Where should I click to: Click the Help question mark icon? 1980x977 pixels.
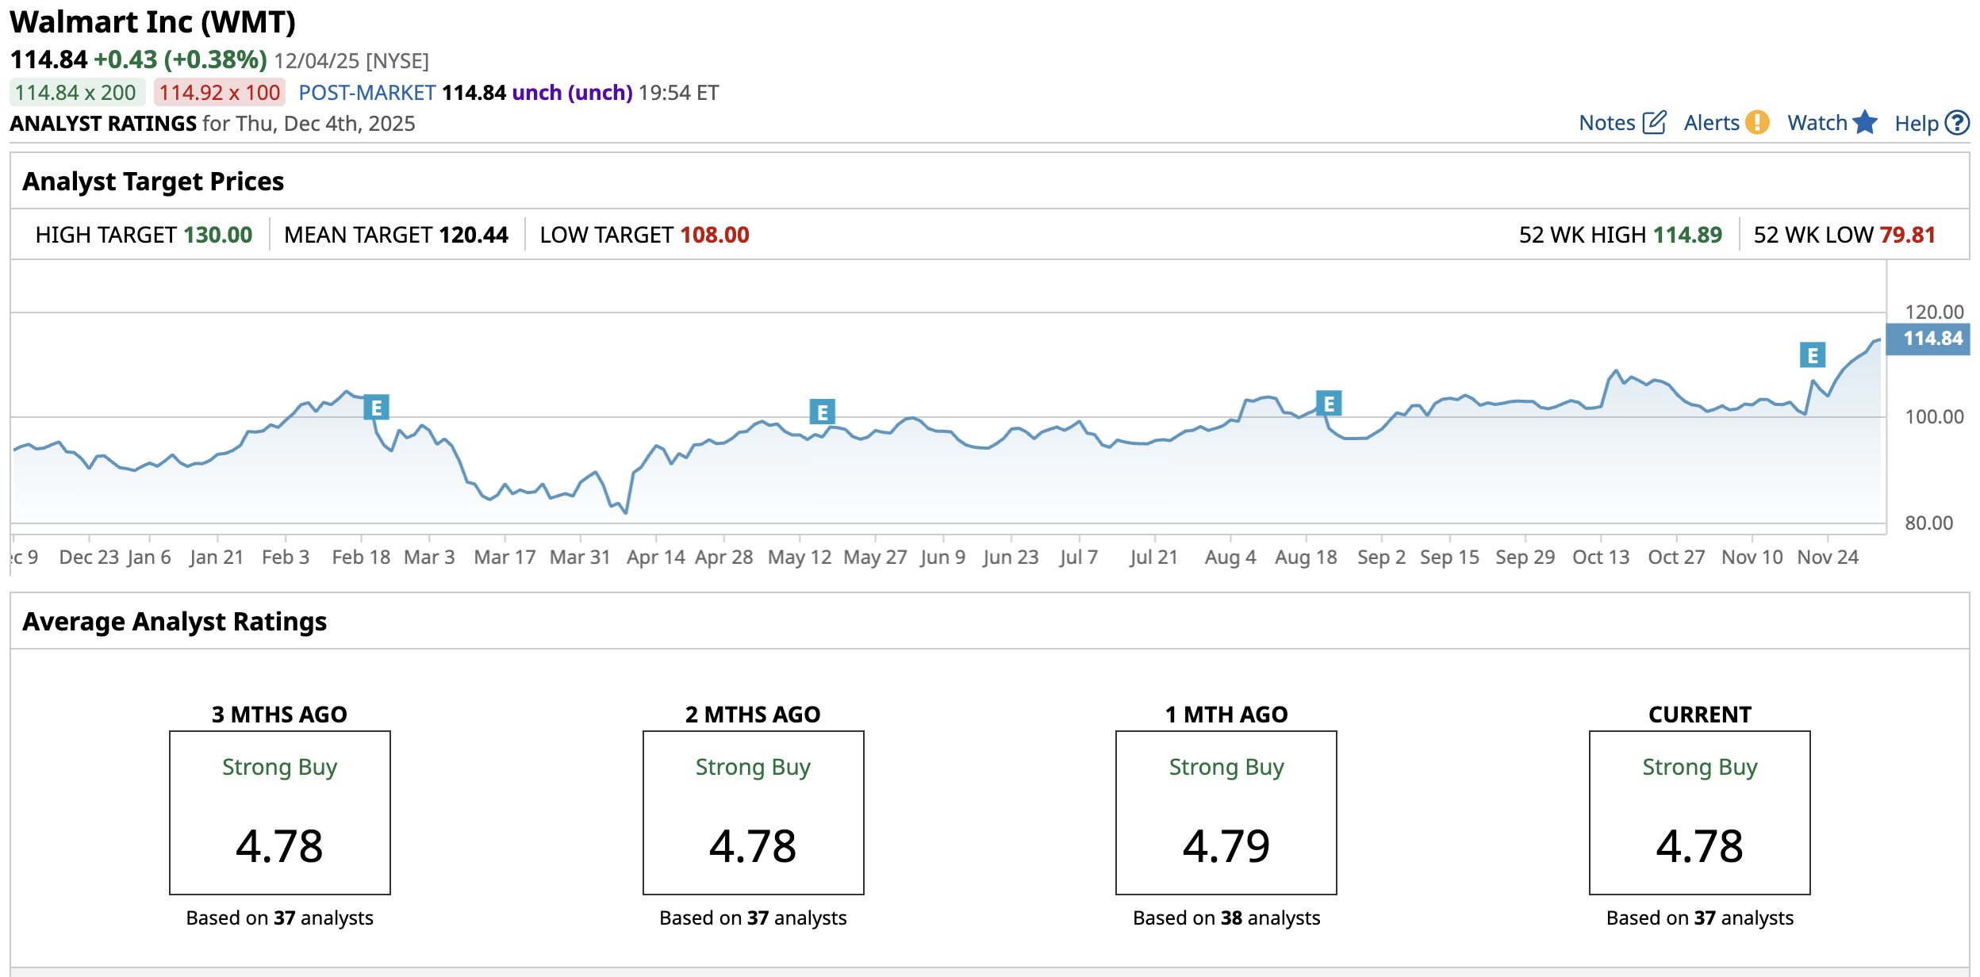[x=1958, y=123]
